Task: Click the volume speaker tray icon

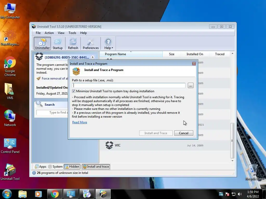Action: point(240,194)
